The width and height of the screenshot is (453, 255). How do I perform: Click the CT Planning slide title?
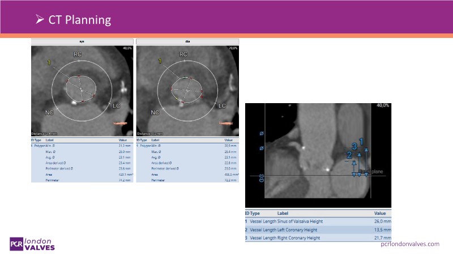(73, 20)
